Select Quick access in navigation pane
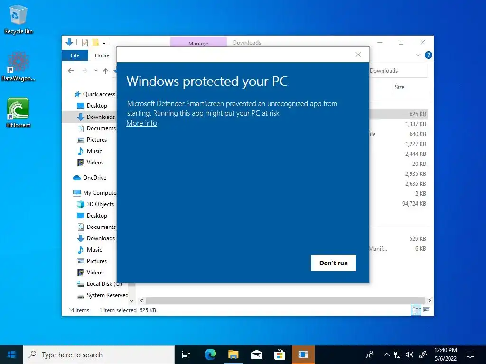 coord(94,94)
